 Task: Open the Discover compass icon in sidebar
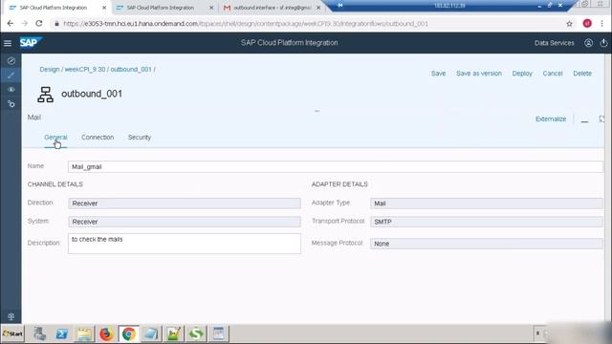[x=11, y=61]
